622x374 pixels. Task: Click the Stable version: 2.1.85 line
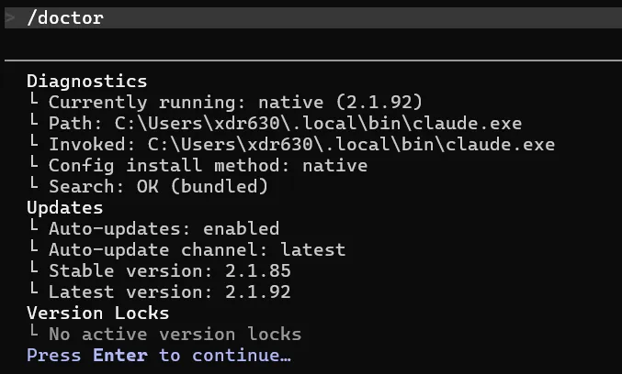(x=169, y=270)
